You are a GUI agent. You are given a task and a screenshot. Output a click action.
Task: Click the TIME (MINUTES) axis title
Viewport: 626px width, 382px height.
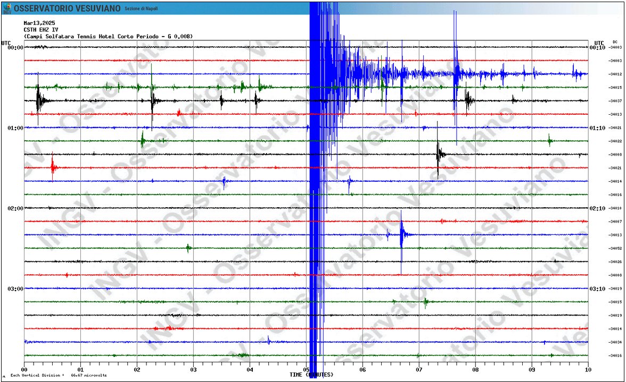coord(311,375)
